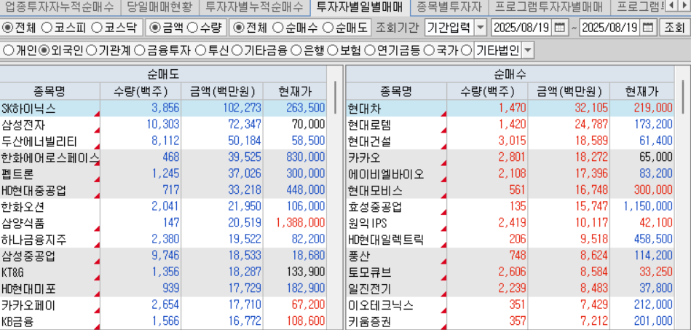Viewport: 691px width, 330px height.
Task: Select the 키움증권 row
Action: [510, 322]
